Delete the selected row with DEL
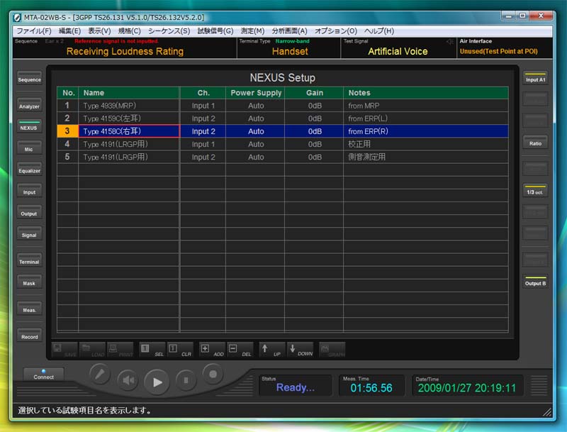The width and height of the screenshot is (567, 432). [x=240, y=350]
